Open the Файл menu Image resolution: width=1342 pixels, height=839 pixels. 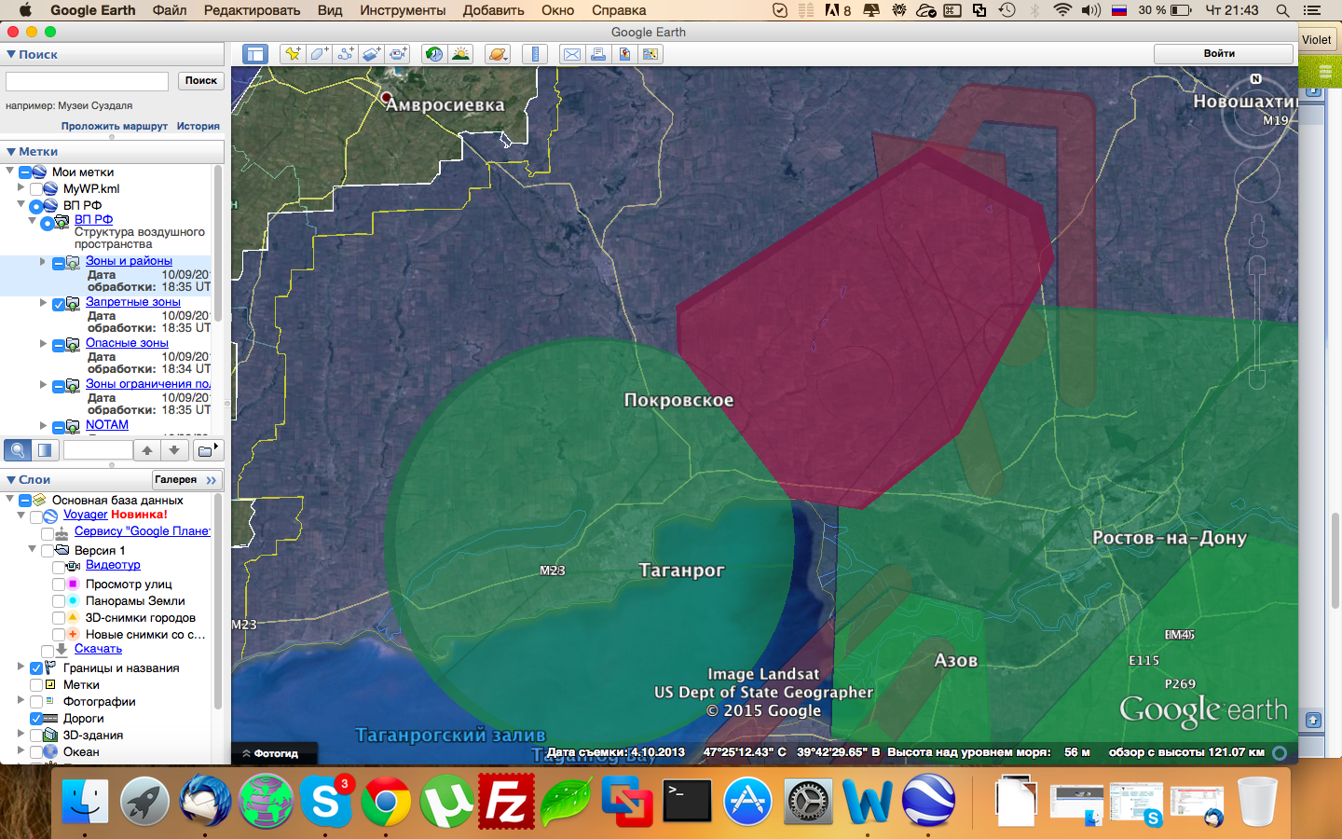(170, 10)
